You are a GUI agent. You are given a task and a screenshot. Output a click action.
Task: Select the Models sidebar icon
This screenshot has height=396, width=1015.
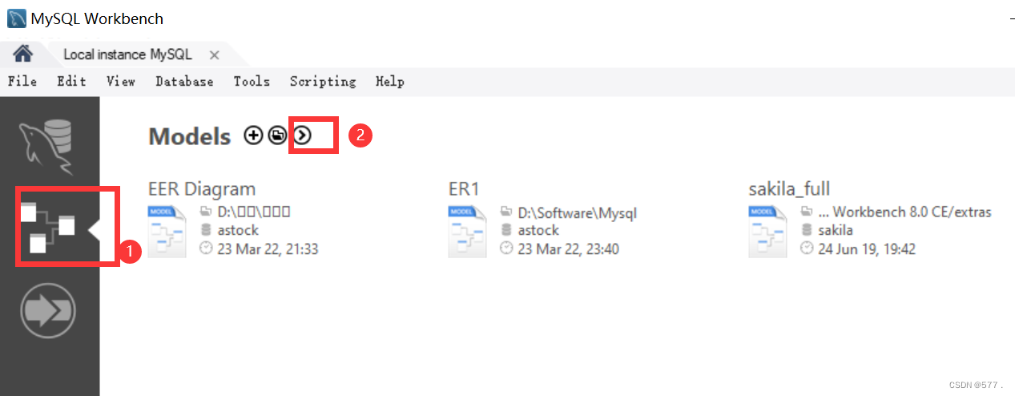[48, 228]
